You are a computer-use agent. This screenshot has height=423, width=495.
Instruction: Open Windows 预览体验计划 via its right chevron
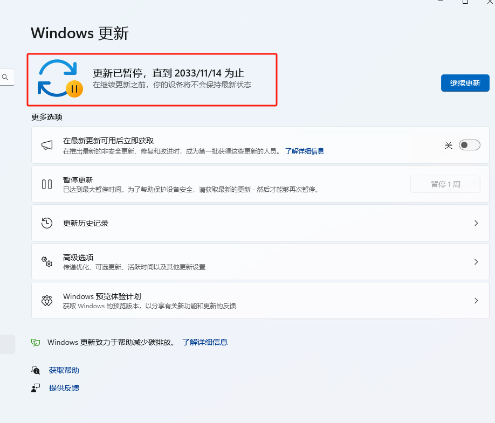tap(476, 301)
